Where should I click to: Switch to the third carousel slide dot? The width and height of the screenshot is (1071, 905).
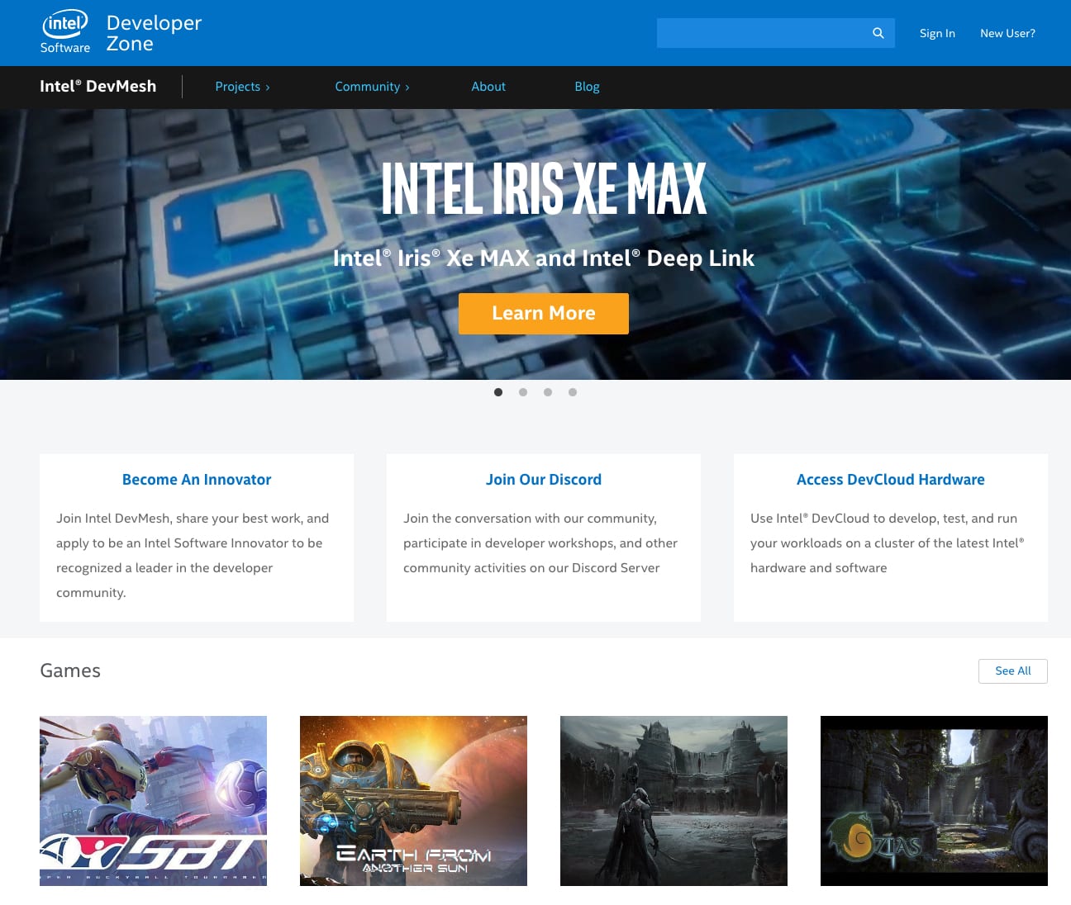point(548,392)
